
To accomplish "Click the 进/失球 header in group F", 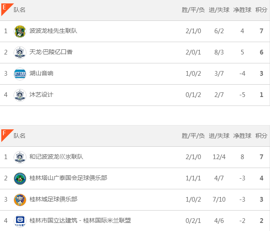I will coord(218,136).
